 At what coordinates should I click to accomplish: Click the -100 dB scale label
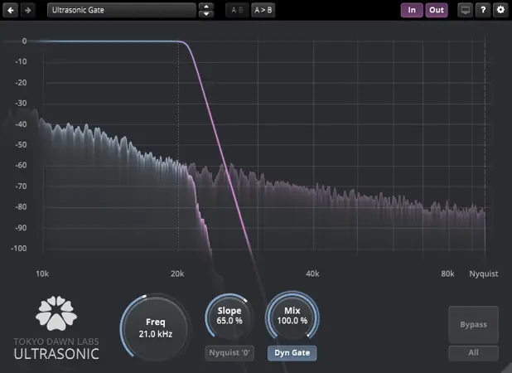(x=19, y=248)
